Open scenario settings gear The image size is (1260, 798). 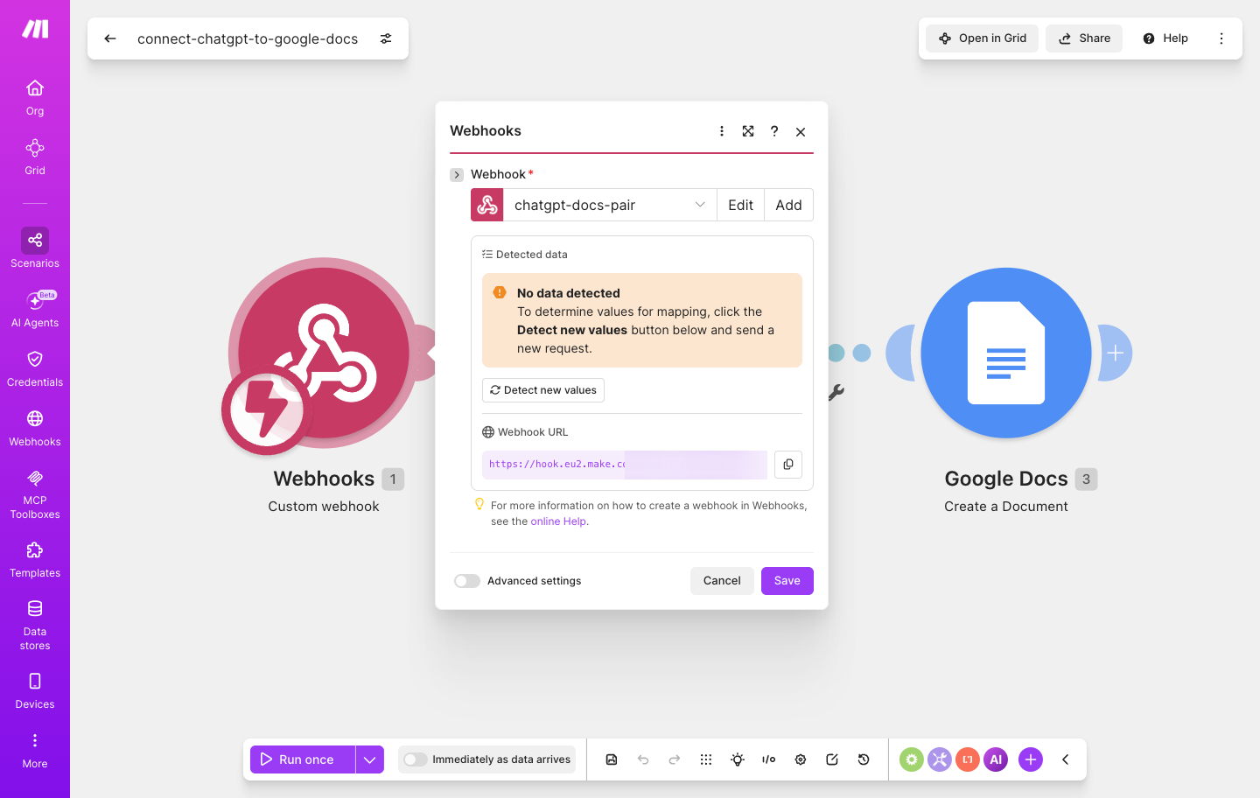point(801,759)
